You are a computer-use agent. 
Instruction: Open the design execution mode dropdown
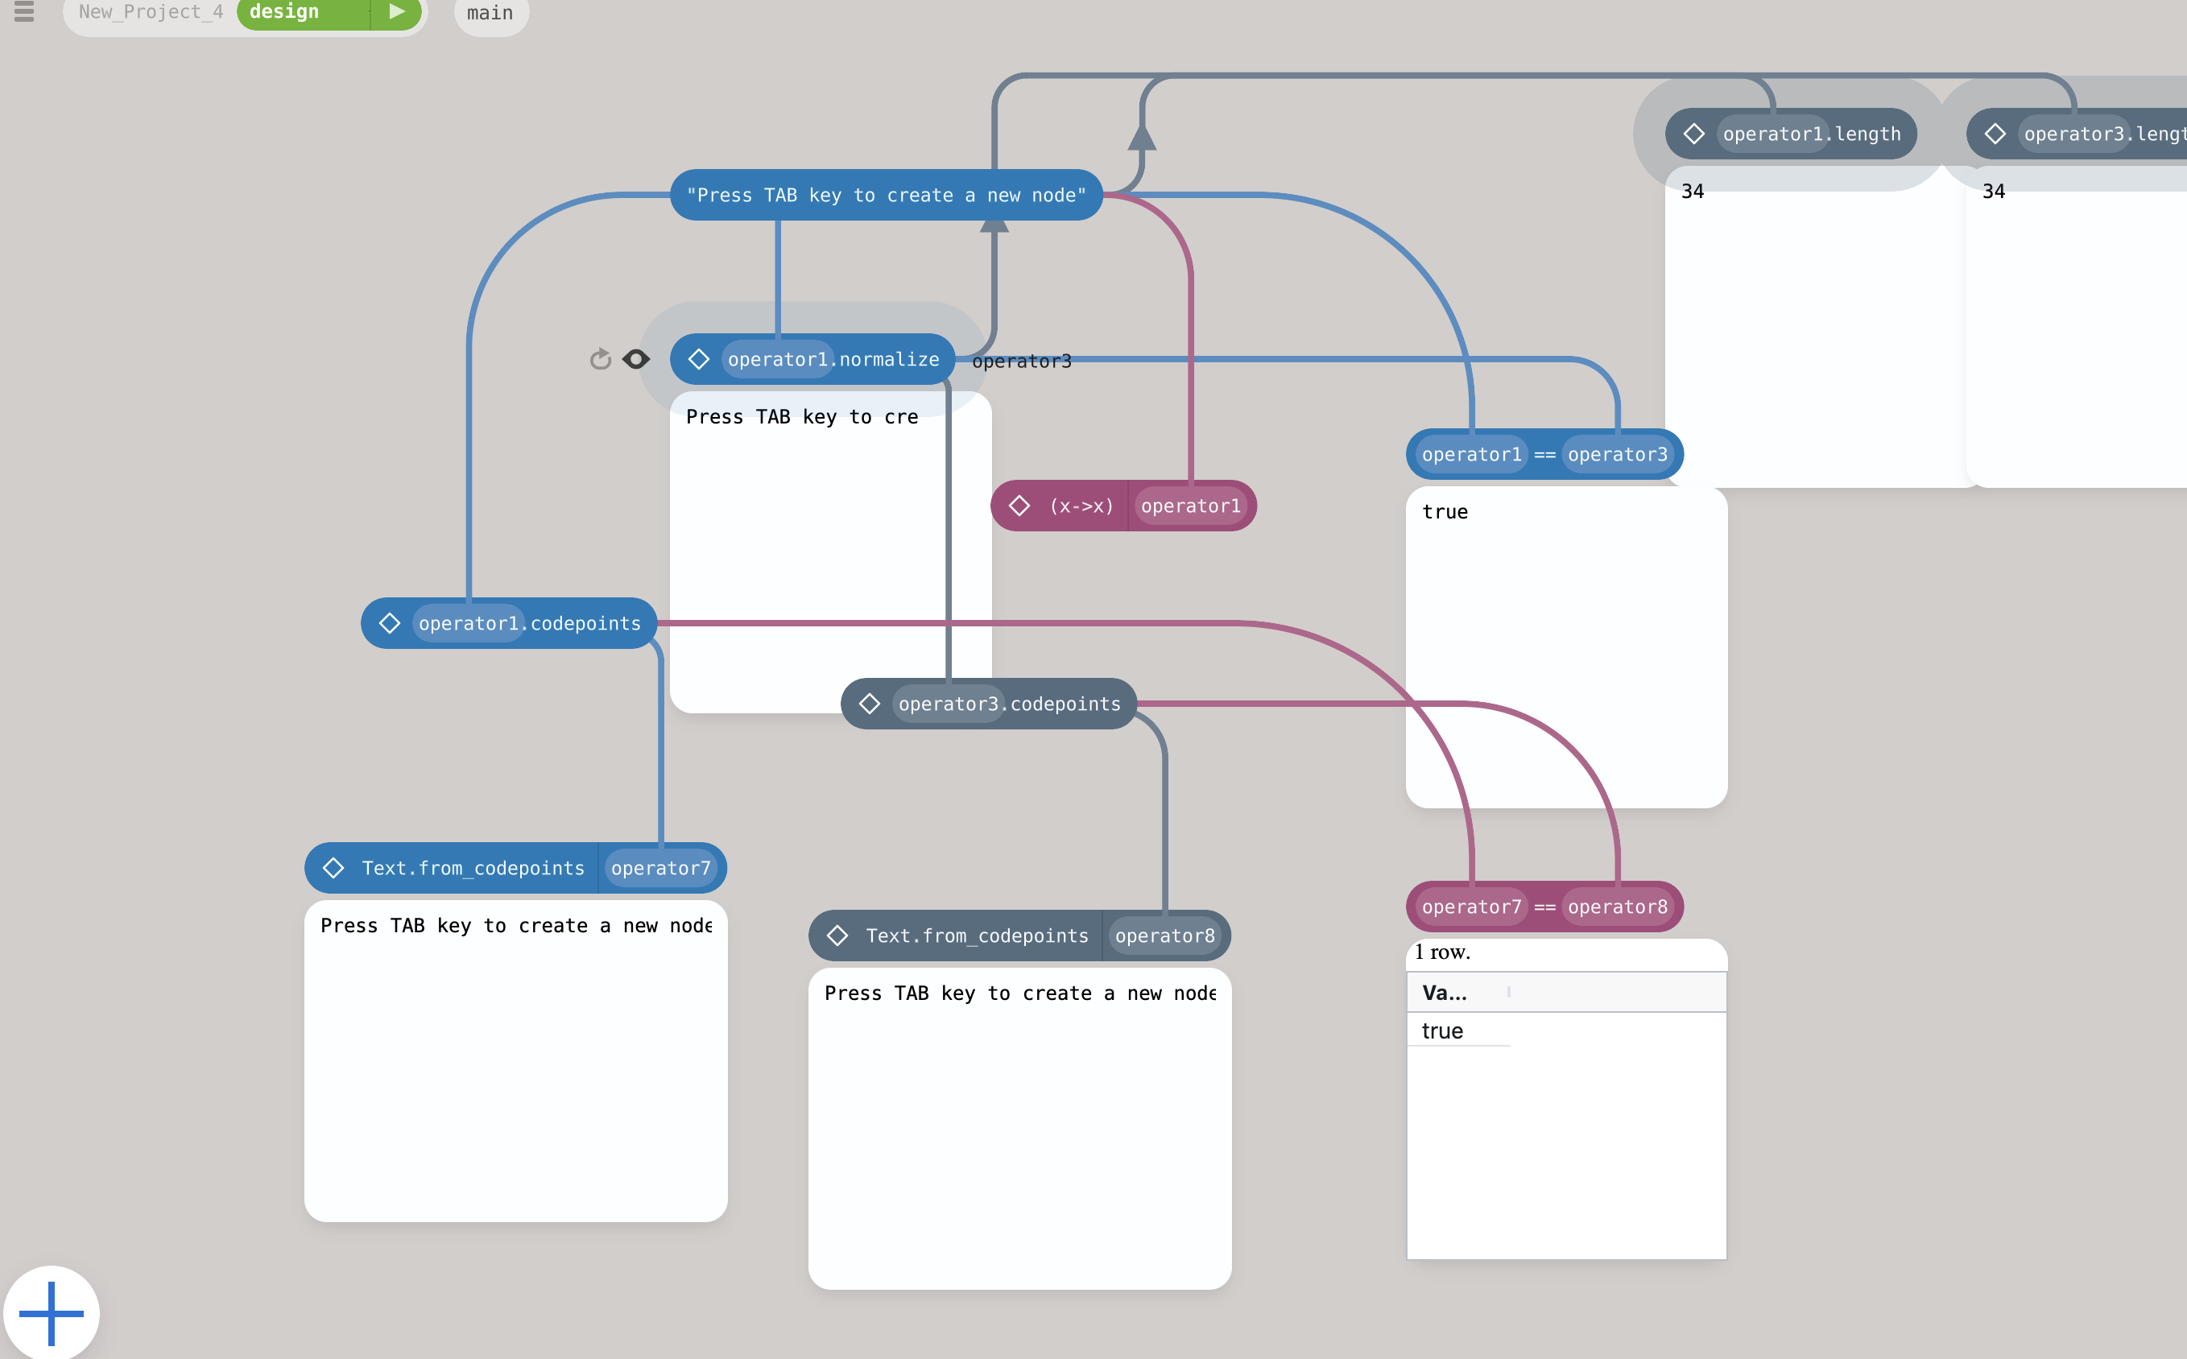pyautogui.click(x=284, y=13)
